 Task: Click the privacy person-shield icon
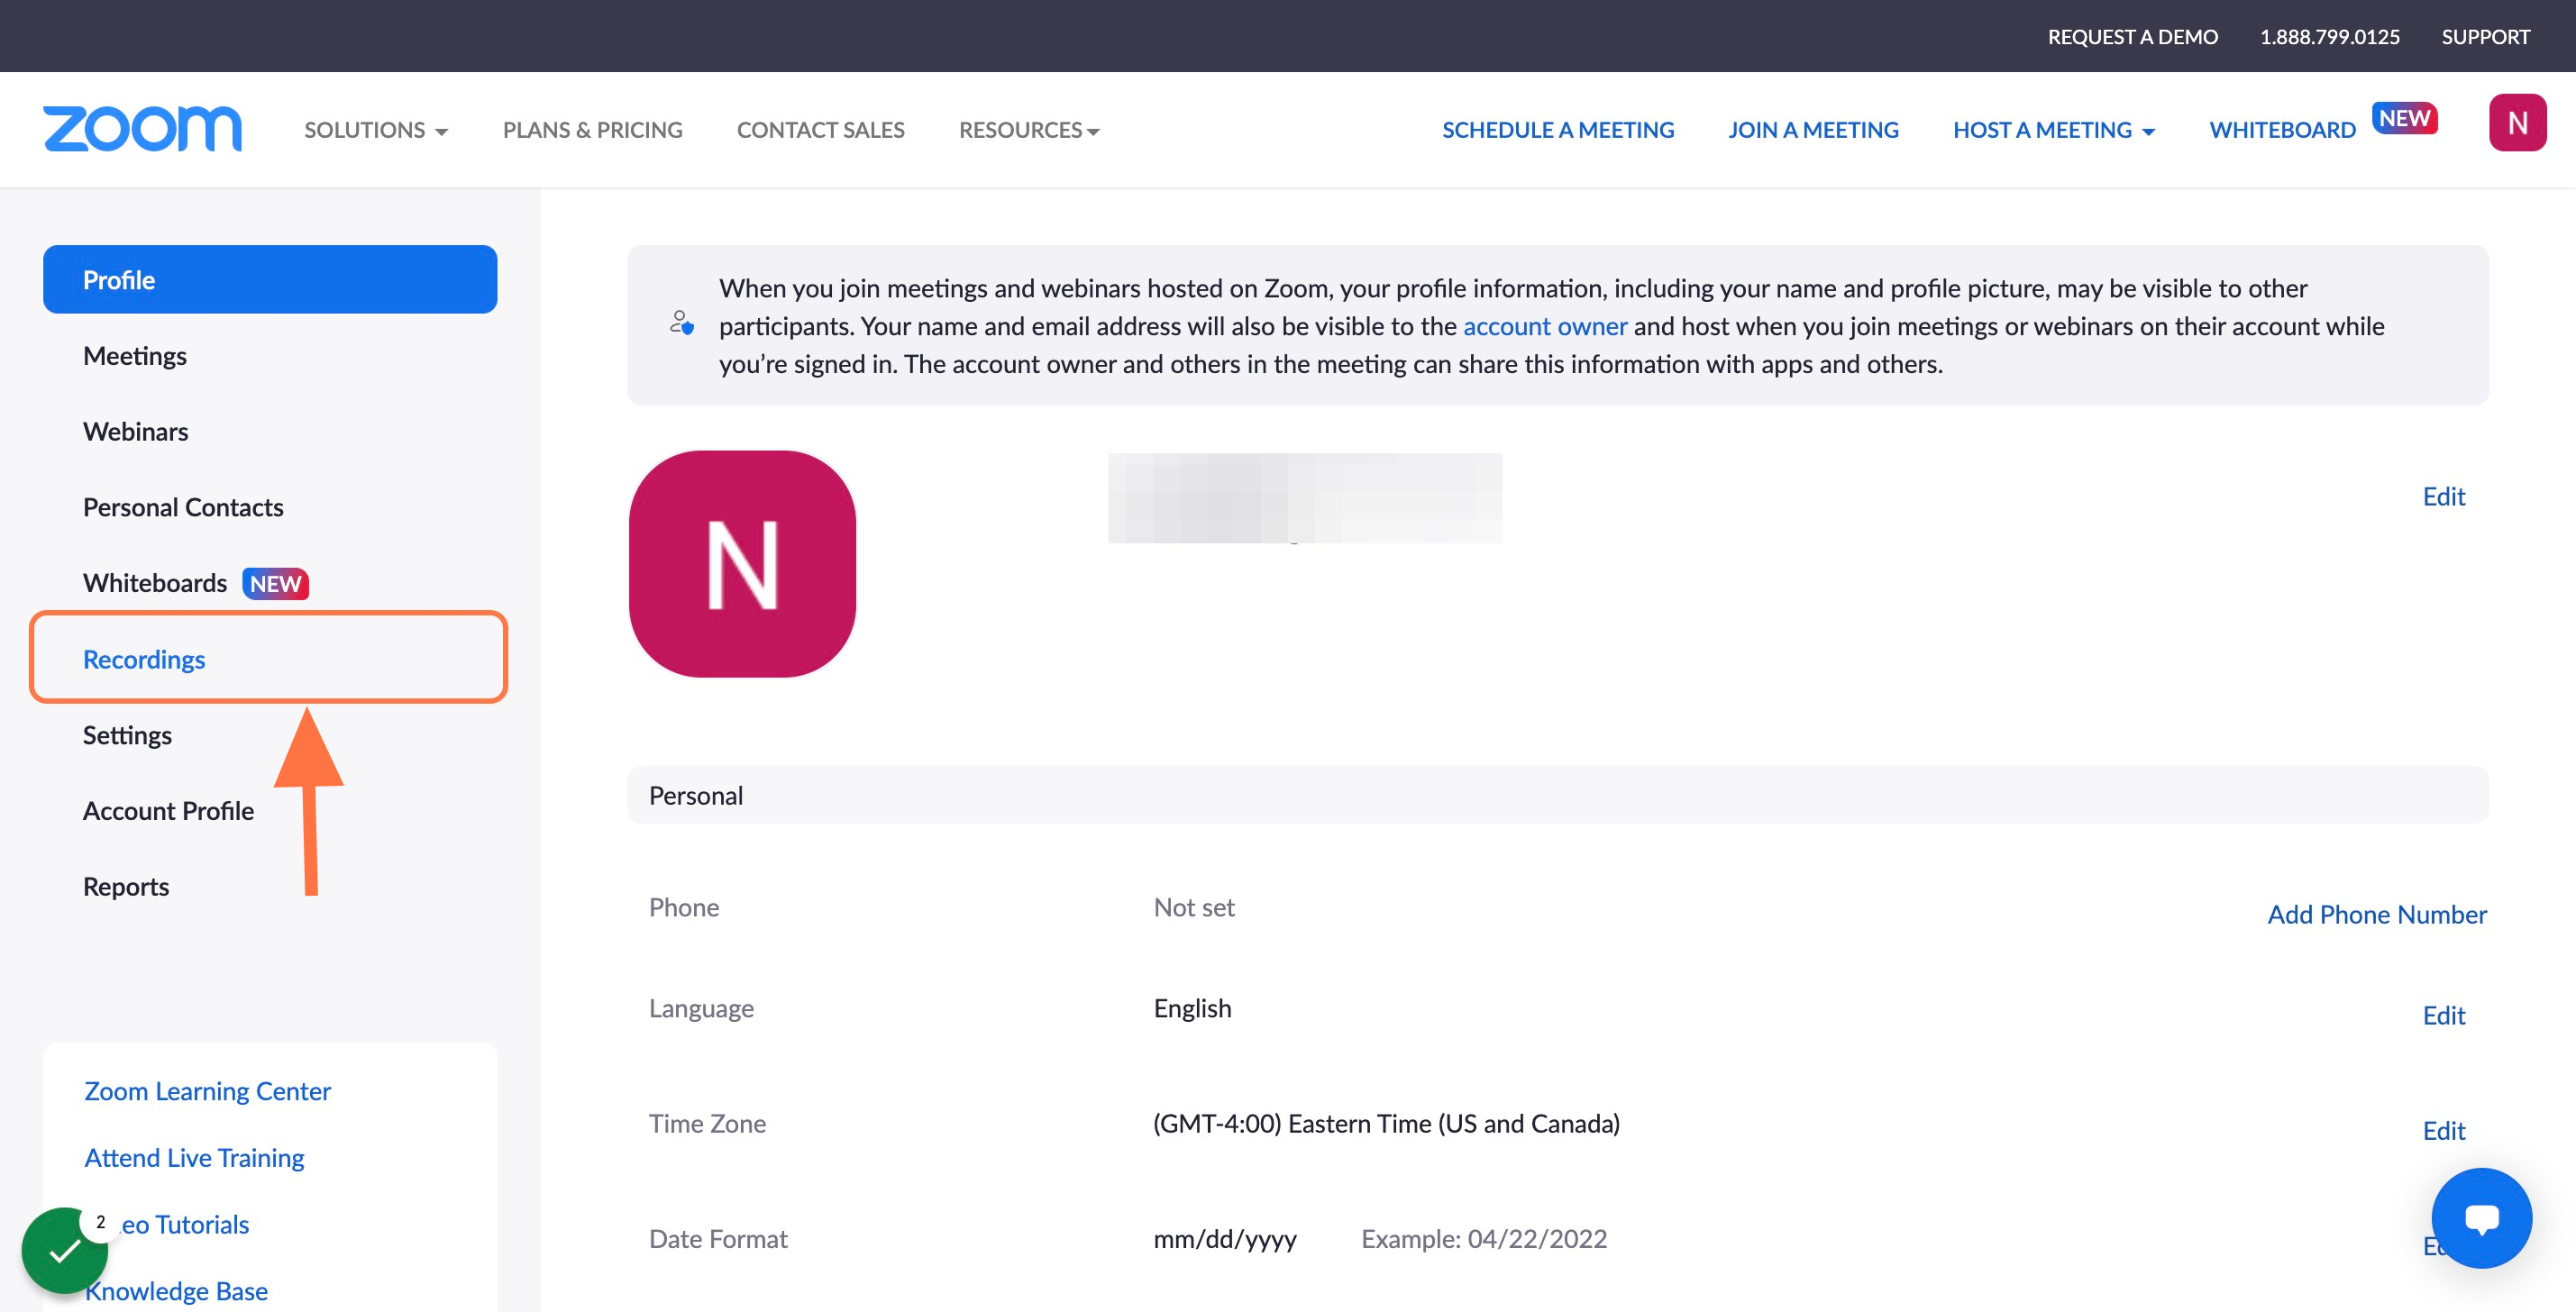[x=682, y=324]
